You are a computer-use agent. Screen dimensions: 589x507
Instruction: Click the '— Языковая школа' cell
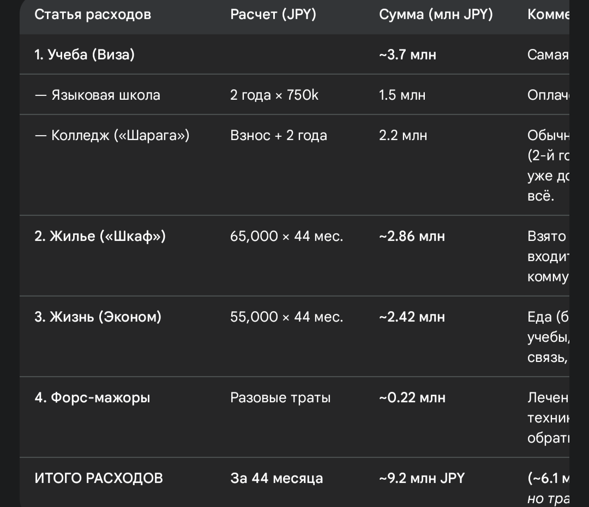[x=97, y=95]
